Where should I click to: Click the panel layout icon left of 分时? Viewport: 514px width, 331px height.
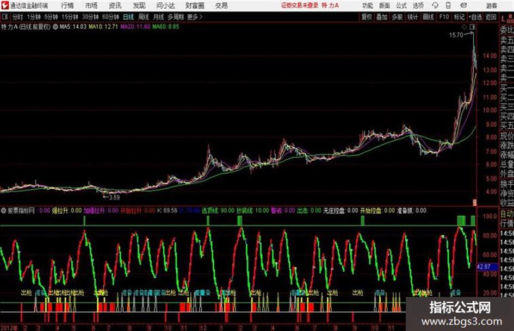(x=4, y=17)
